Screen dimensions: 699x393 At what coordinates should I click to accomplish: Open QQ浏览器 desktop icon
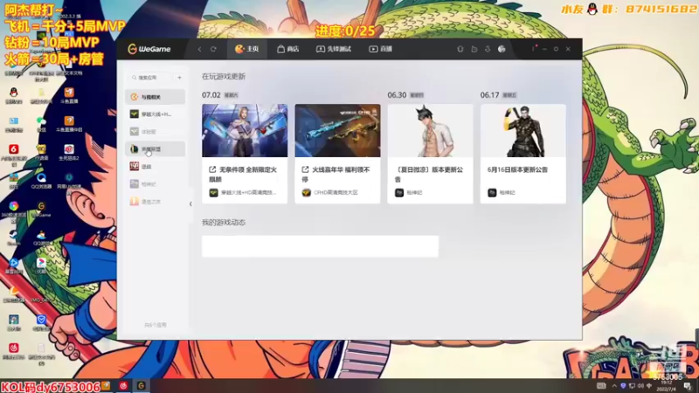point(41,178)
